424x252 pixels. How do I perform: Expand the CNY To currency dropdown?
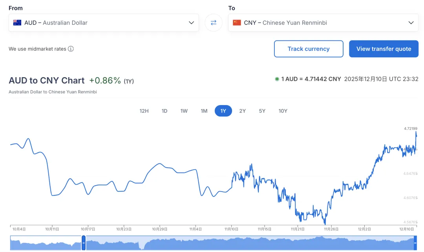411,23
